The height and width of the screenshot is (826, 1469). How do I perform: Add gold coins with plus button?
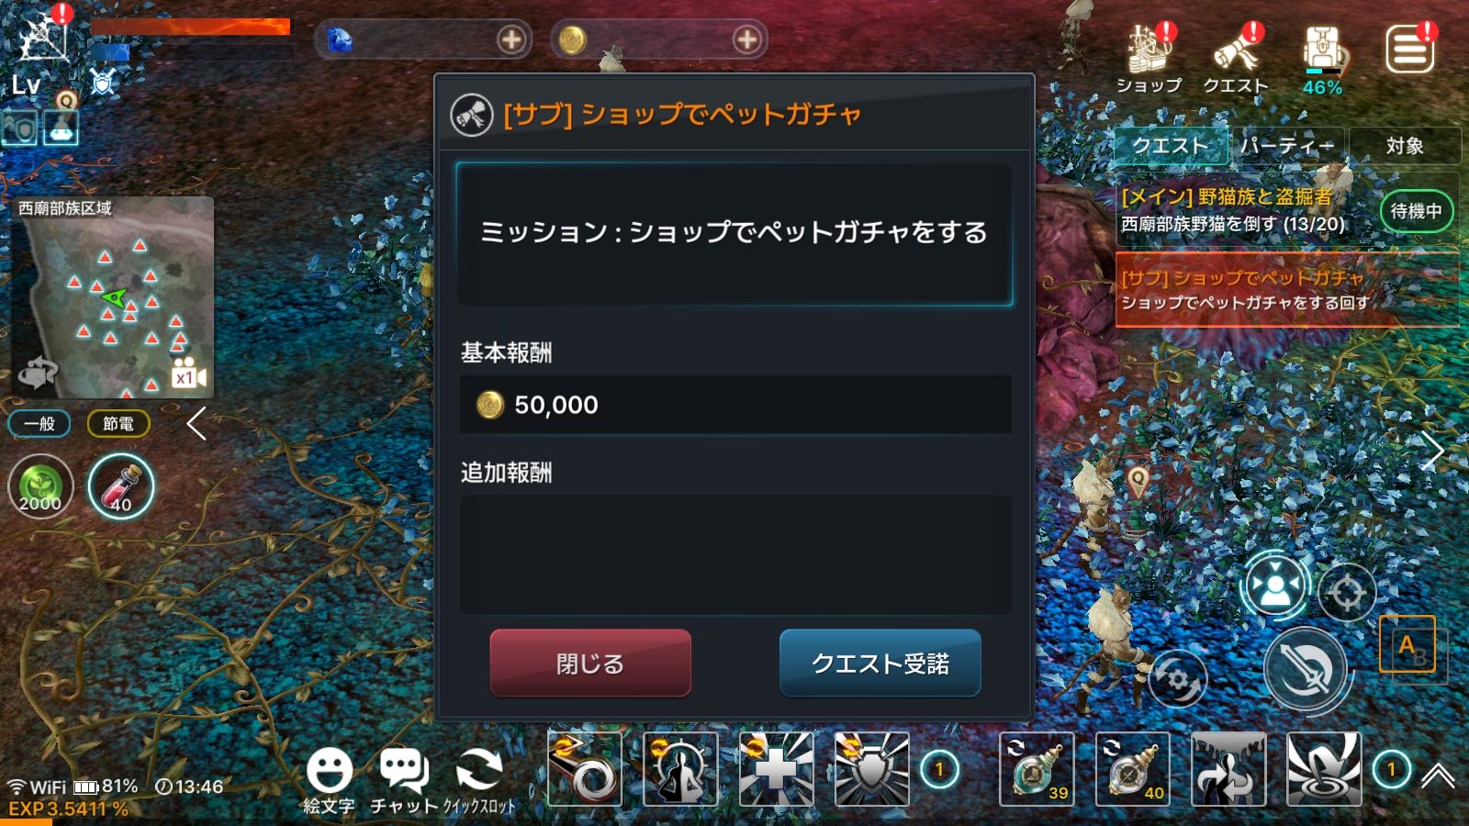(747, 39)
